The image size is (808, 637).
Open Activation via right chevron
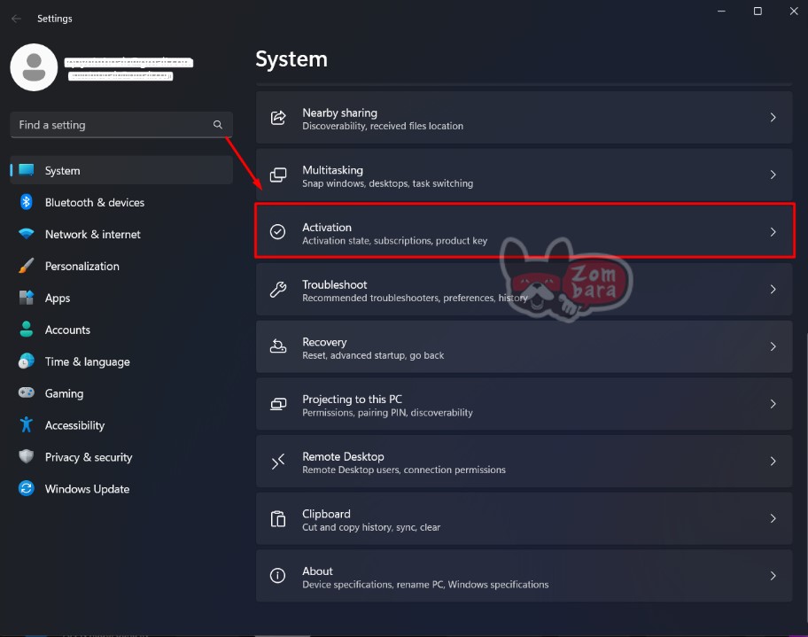pos(773,232)
